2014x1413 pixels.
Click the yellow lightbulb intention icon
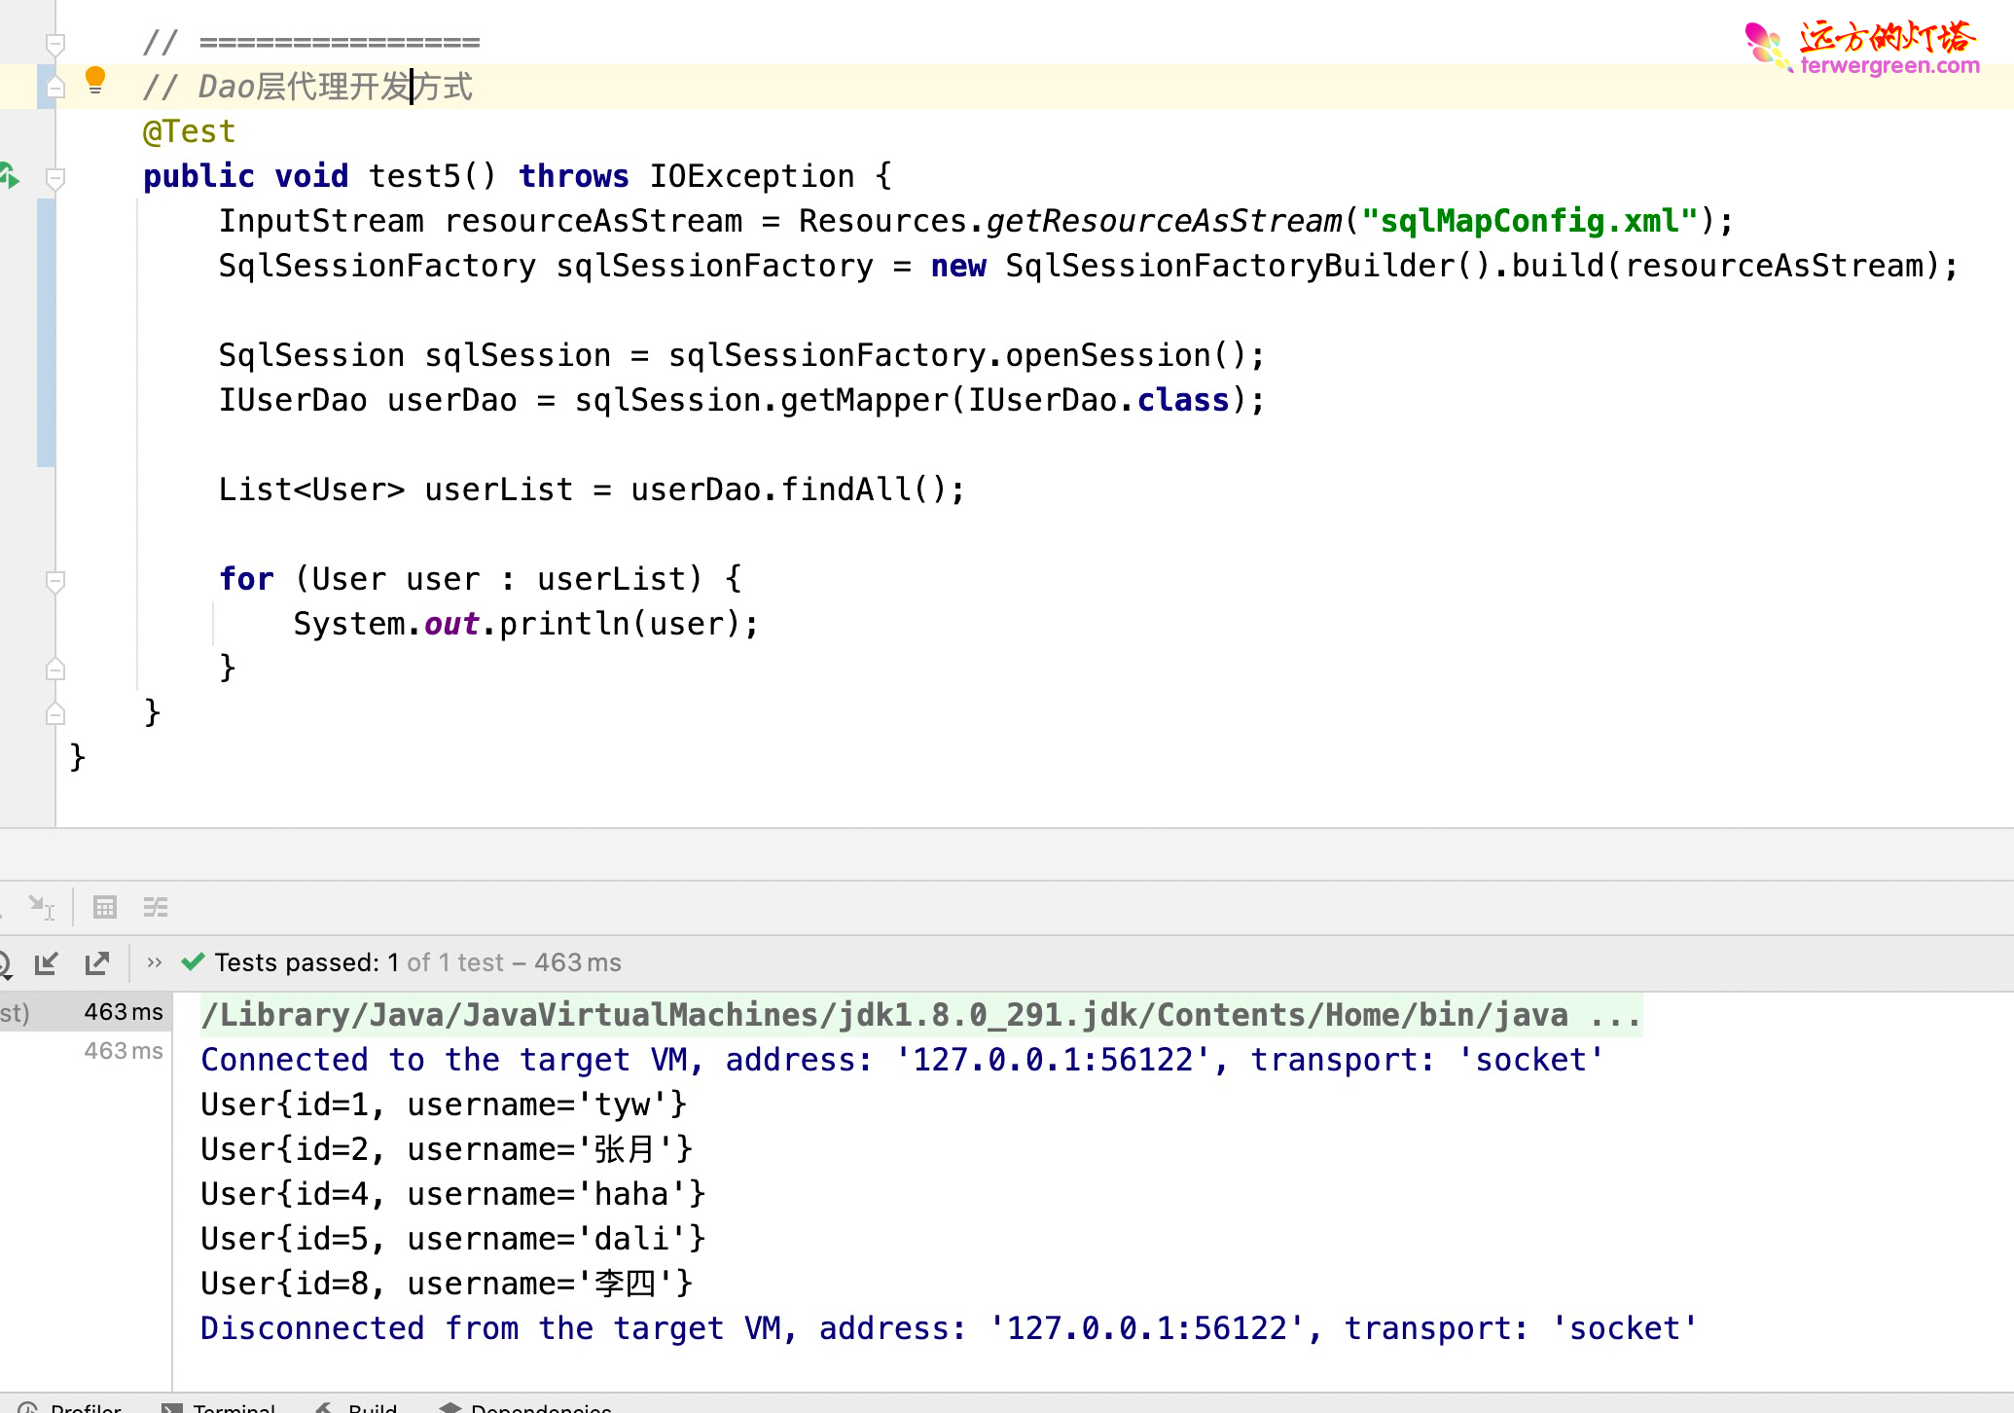pyautogui.click(x=94, y=80)
